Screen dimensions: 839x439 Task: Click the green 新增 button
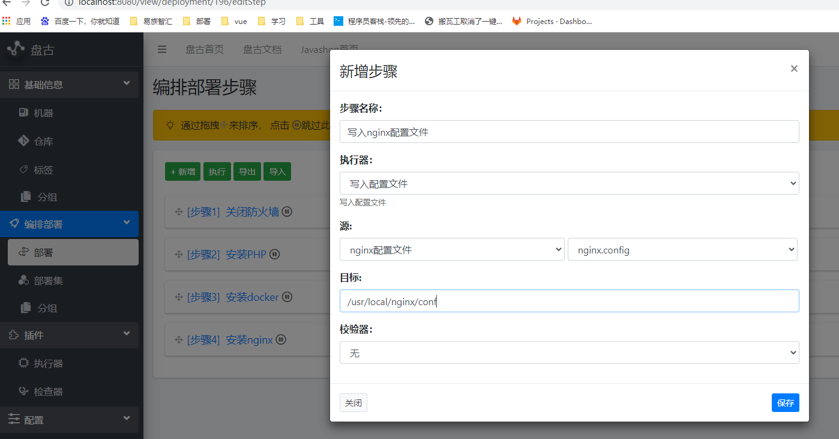182,171
